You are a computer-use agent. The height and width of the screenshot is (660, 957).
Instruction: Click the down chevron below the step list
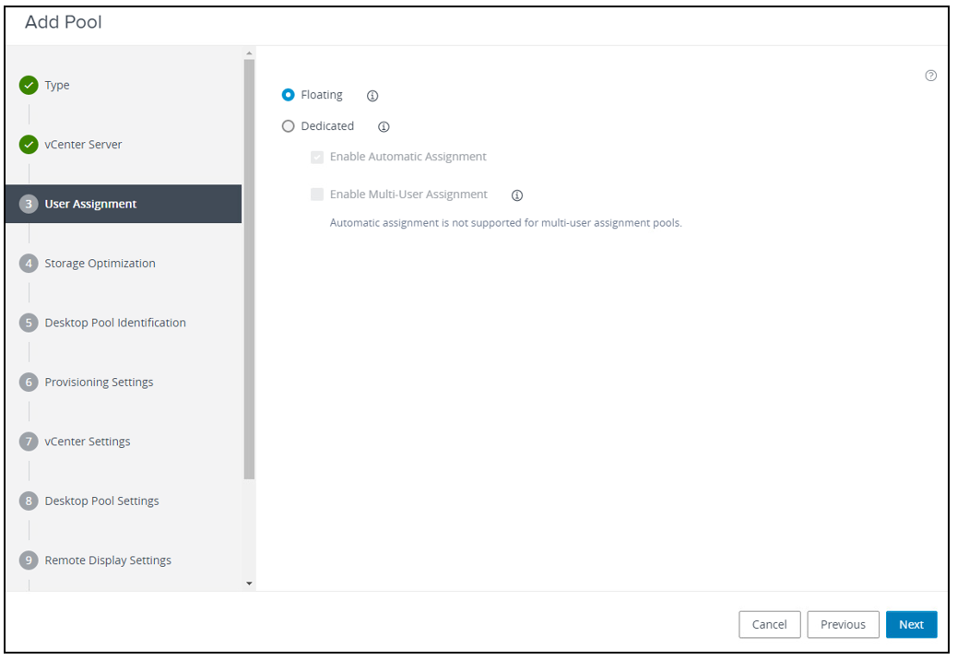click(x=247, y=582)
